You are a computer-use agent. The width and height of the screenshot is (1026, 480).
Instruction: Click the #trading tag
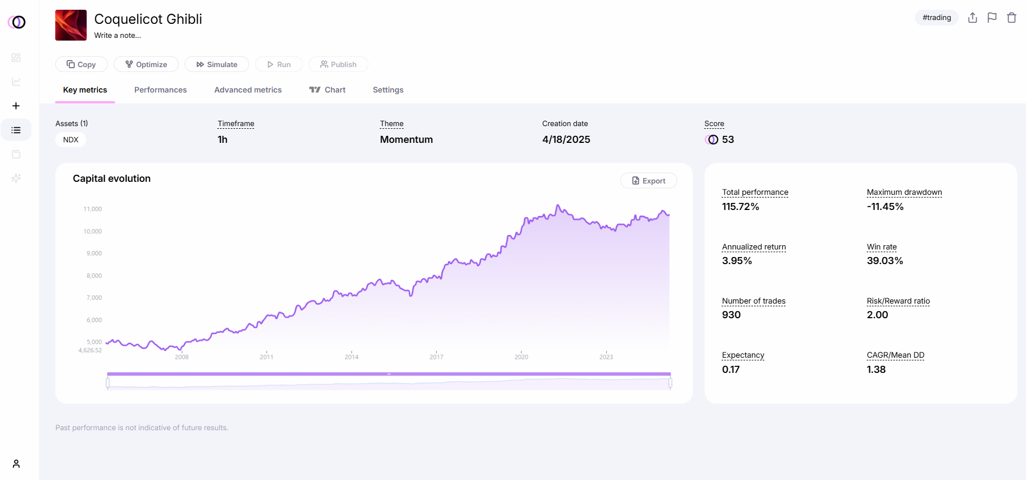point(937,18)
